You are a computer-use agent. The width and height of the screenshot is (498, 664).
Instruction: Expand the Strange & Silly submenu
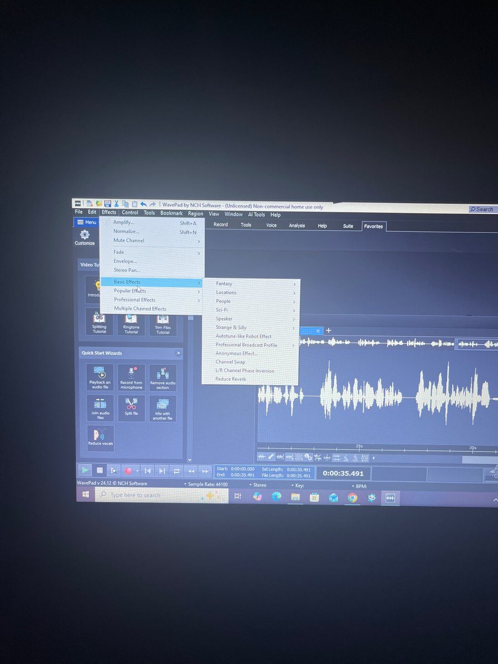[251, 328]
